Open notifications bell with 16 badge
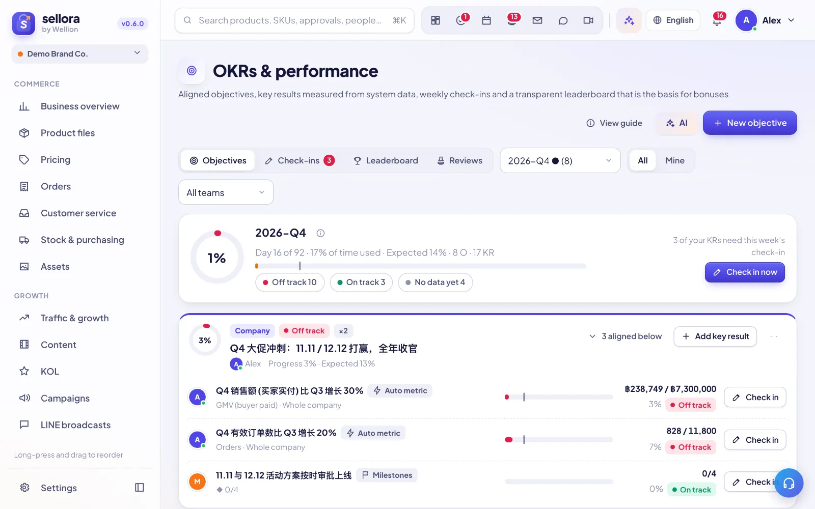Screen dimensions: 815x509 click(x=717, y=20)
